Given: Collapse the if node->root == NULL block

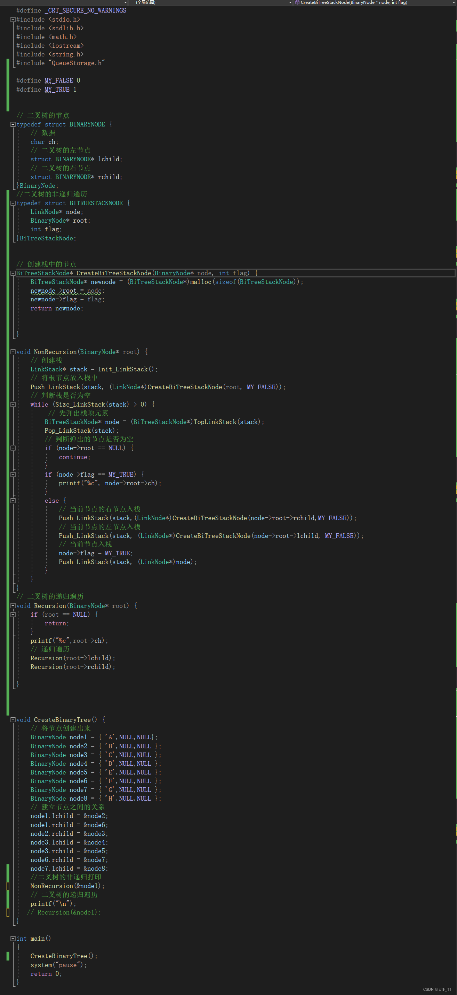Looking at the screenshot, I should tap(13, 448).
